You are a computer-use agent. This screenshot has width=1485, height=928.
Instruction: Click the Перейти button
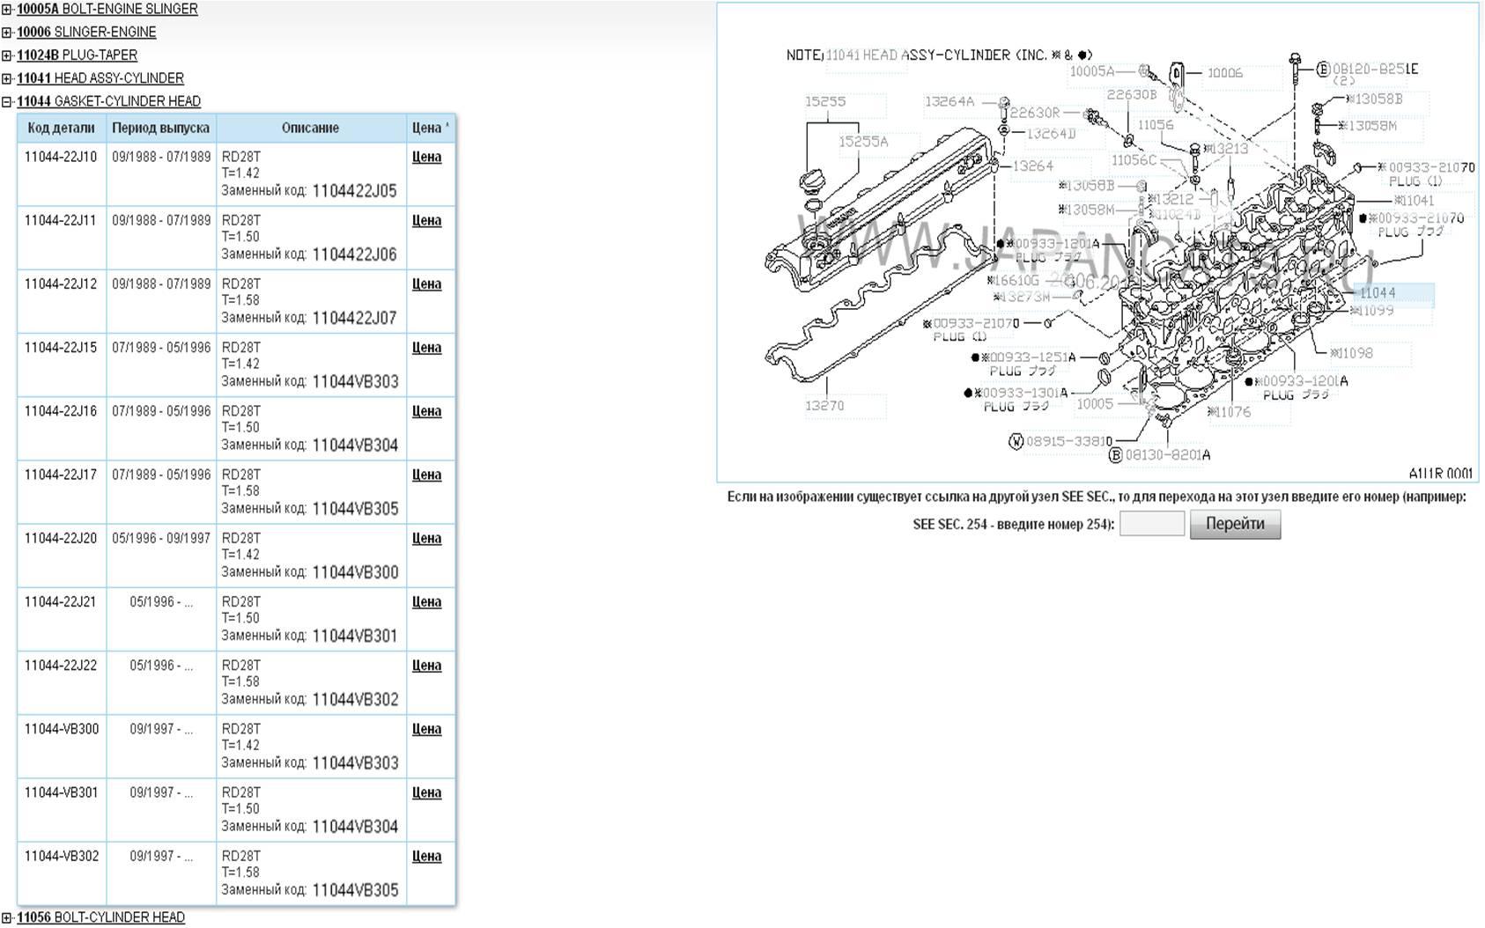(1235, 524)
